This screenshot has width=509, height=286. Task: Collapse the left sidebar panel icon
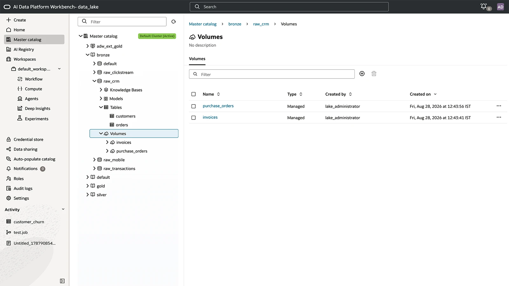tap(62, 281)
